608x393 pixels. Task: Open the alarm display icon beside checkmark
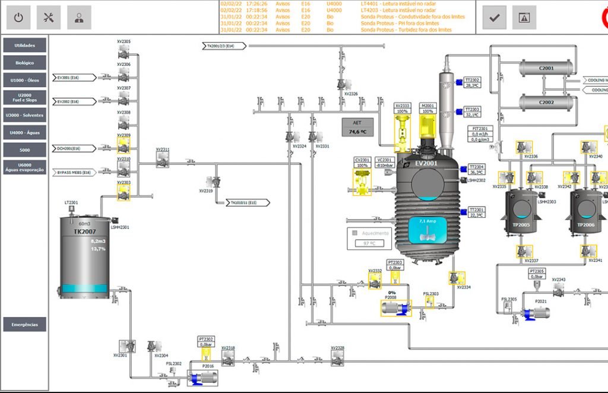click(524, 18)
